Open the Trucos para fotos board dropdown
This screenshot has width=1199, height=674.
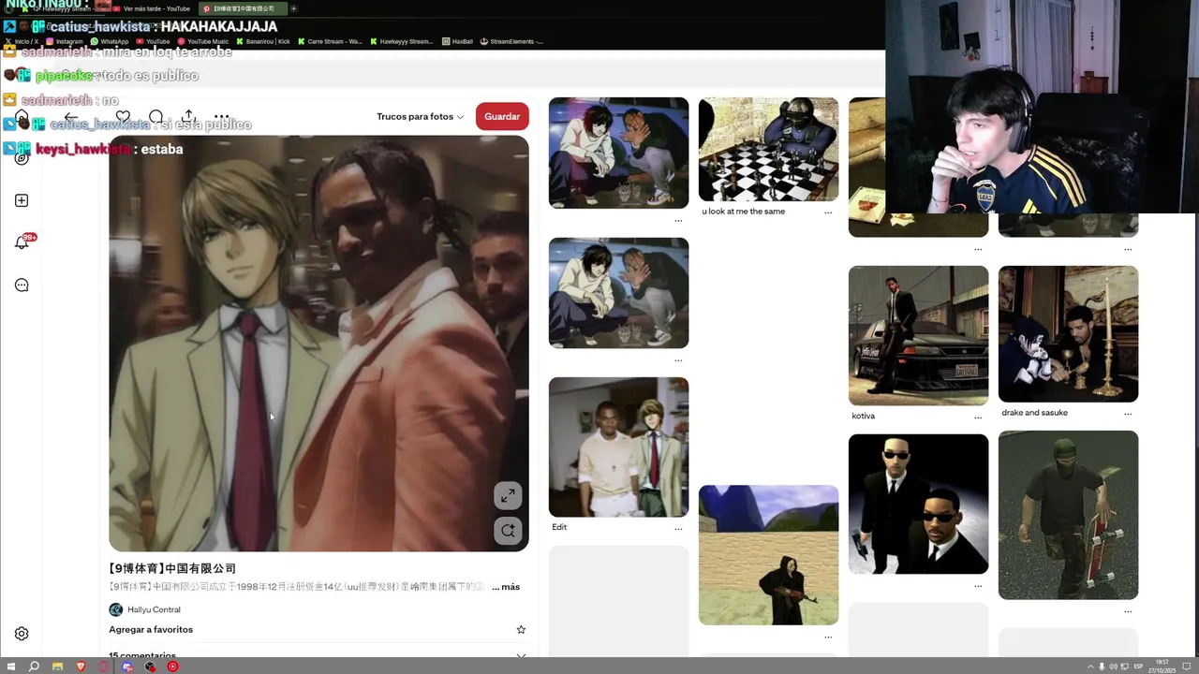(x=421, y=117)
